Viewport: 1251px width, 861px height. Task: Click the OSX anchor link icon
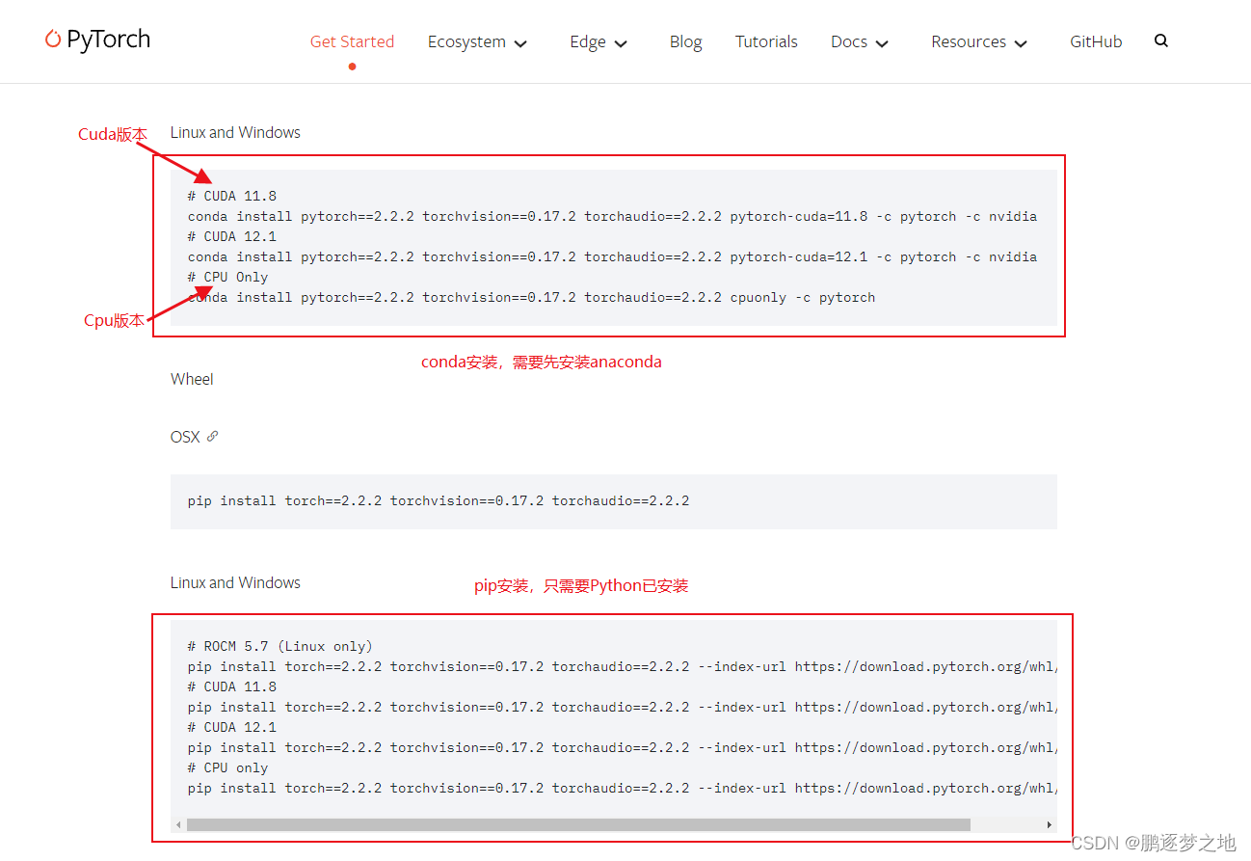click(x=213, y=437)
